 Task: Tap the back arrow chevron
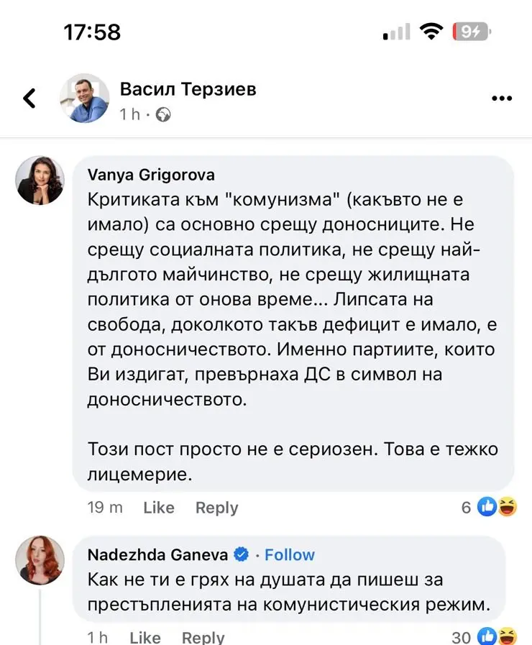pos(29,98)
